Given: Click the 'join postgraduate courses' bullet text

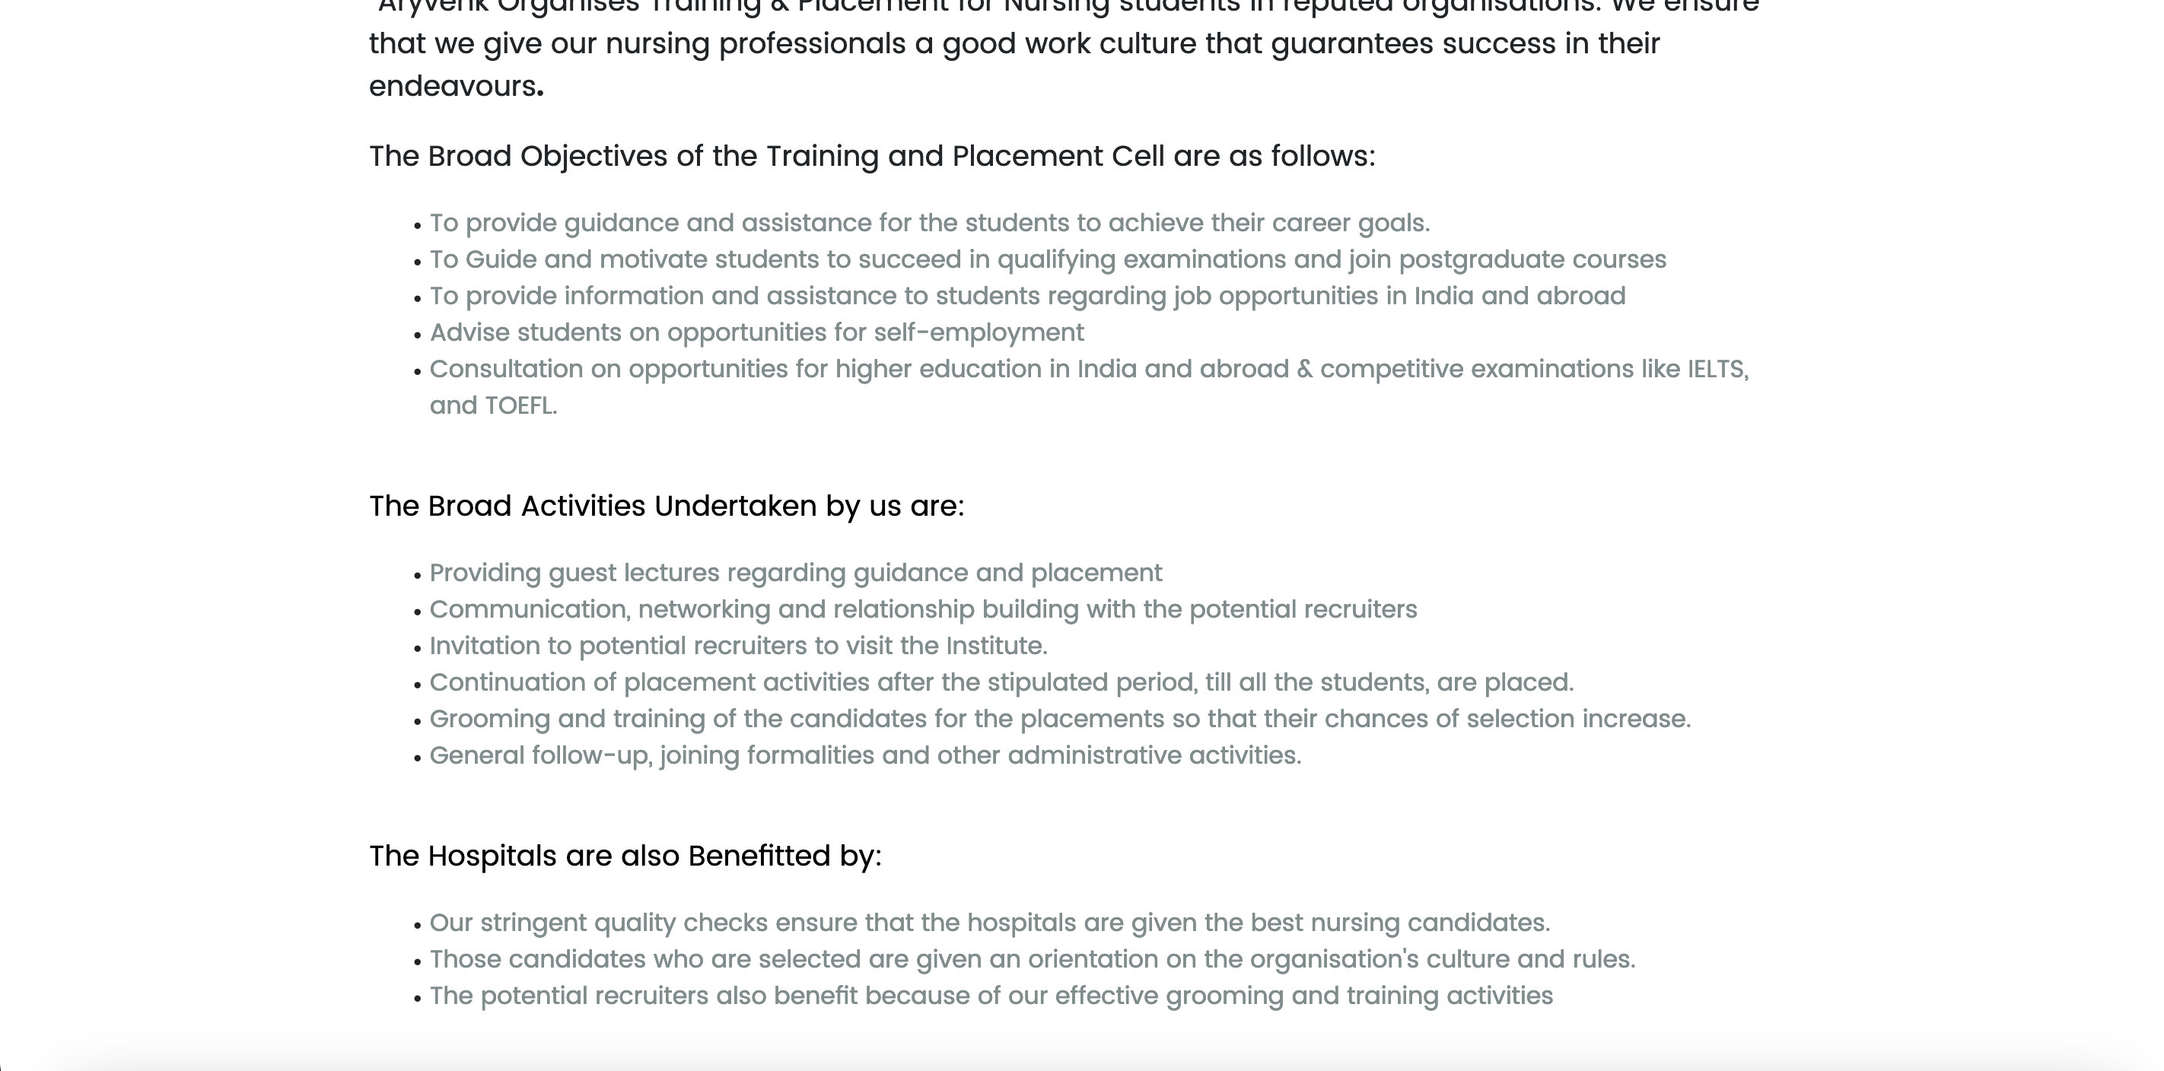Looking at the screenshot, I should coord(1048,259).
